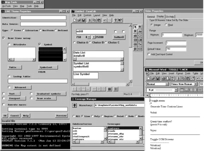Select the 'Aa' text label tool in palette

pos(140,31)
